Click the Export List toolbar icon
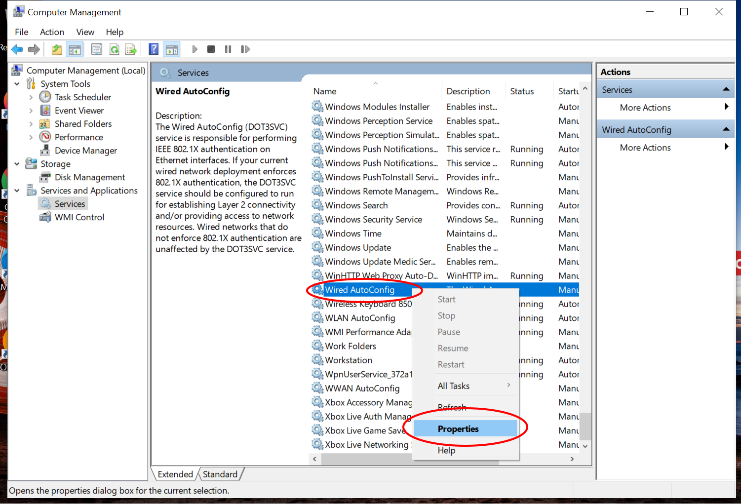 [x=131, y=49]
